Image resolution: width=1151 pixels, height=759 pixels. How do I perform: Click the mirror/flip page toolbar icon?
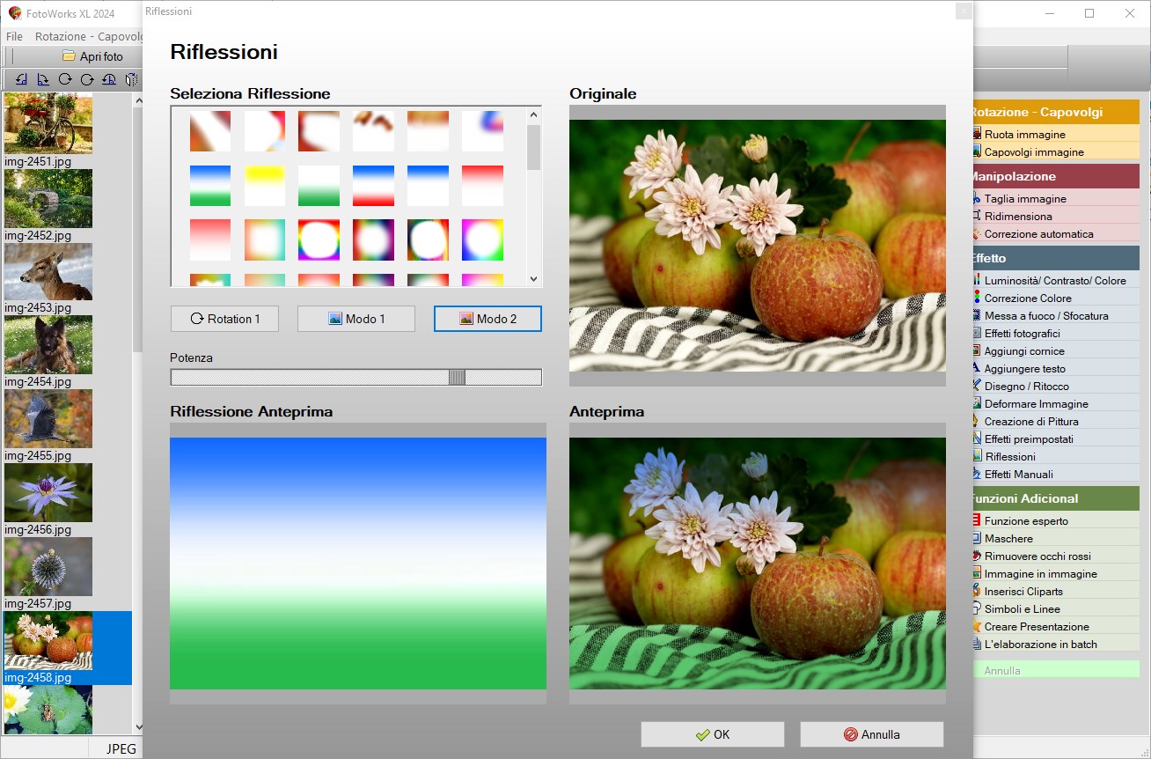click(x=130, y=79)
